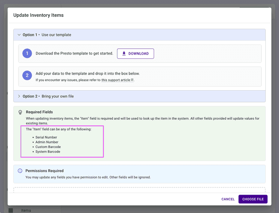
Task: Click the 'You may update any fields' text
Action: [x=88, y=177]
